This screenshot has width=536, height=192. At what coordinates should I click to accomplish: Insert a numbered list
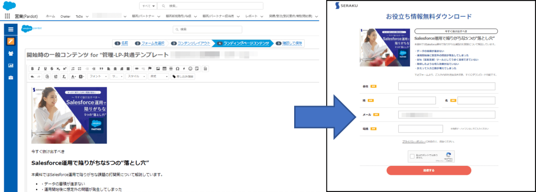point(73,69)
